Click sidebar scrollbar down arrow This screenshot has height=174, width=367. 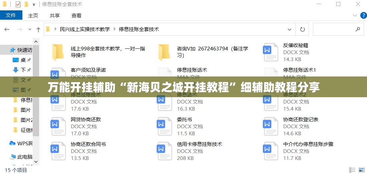click(36, 162)
